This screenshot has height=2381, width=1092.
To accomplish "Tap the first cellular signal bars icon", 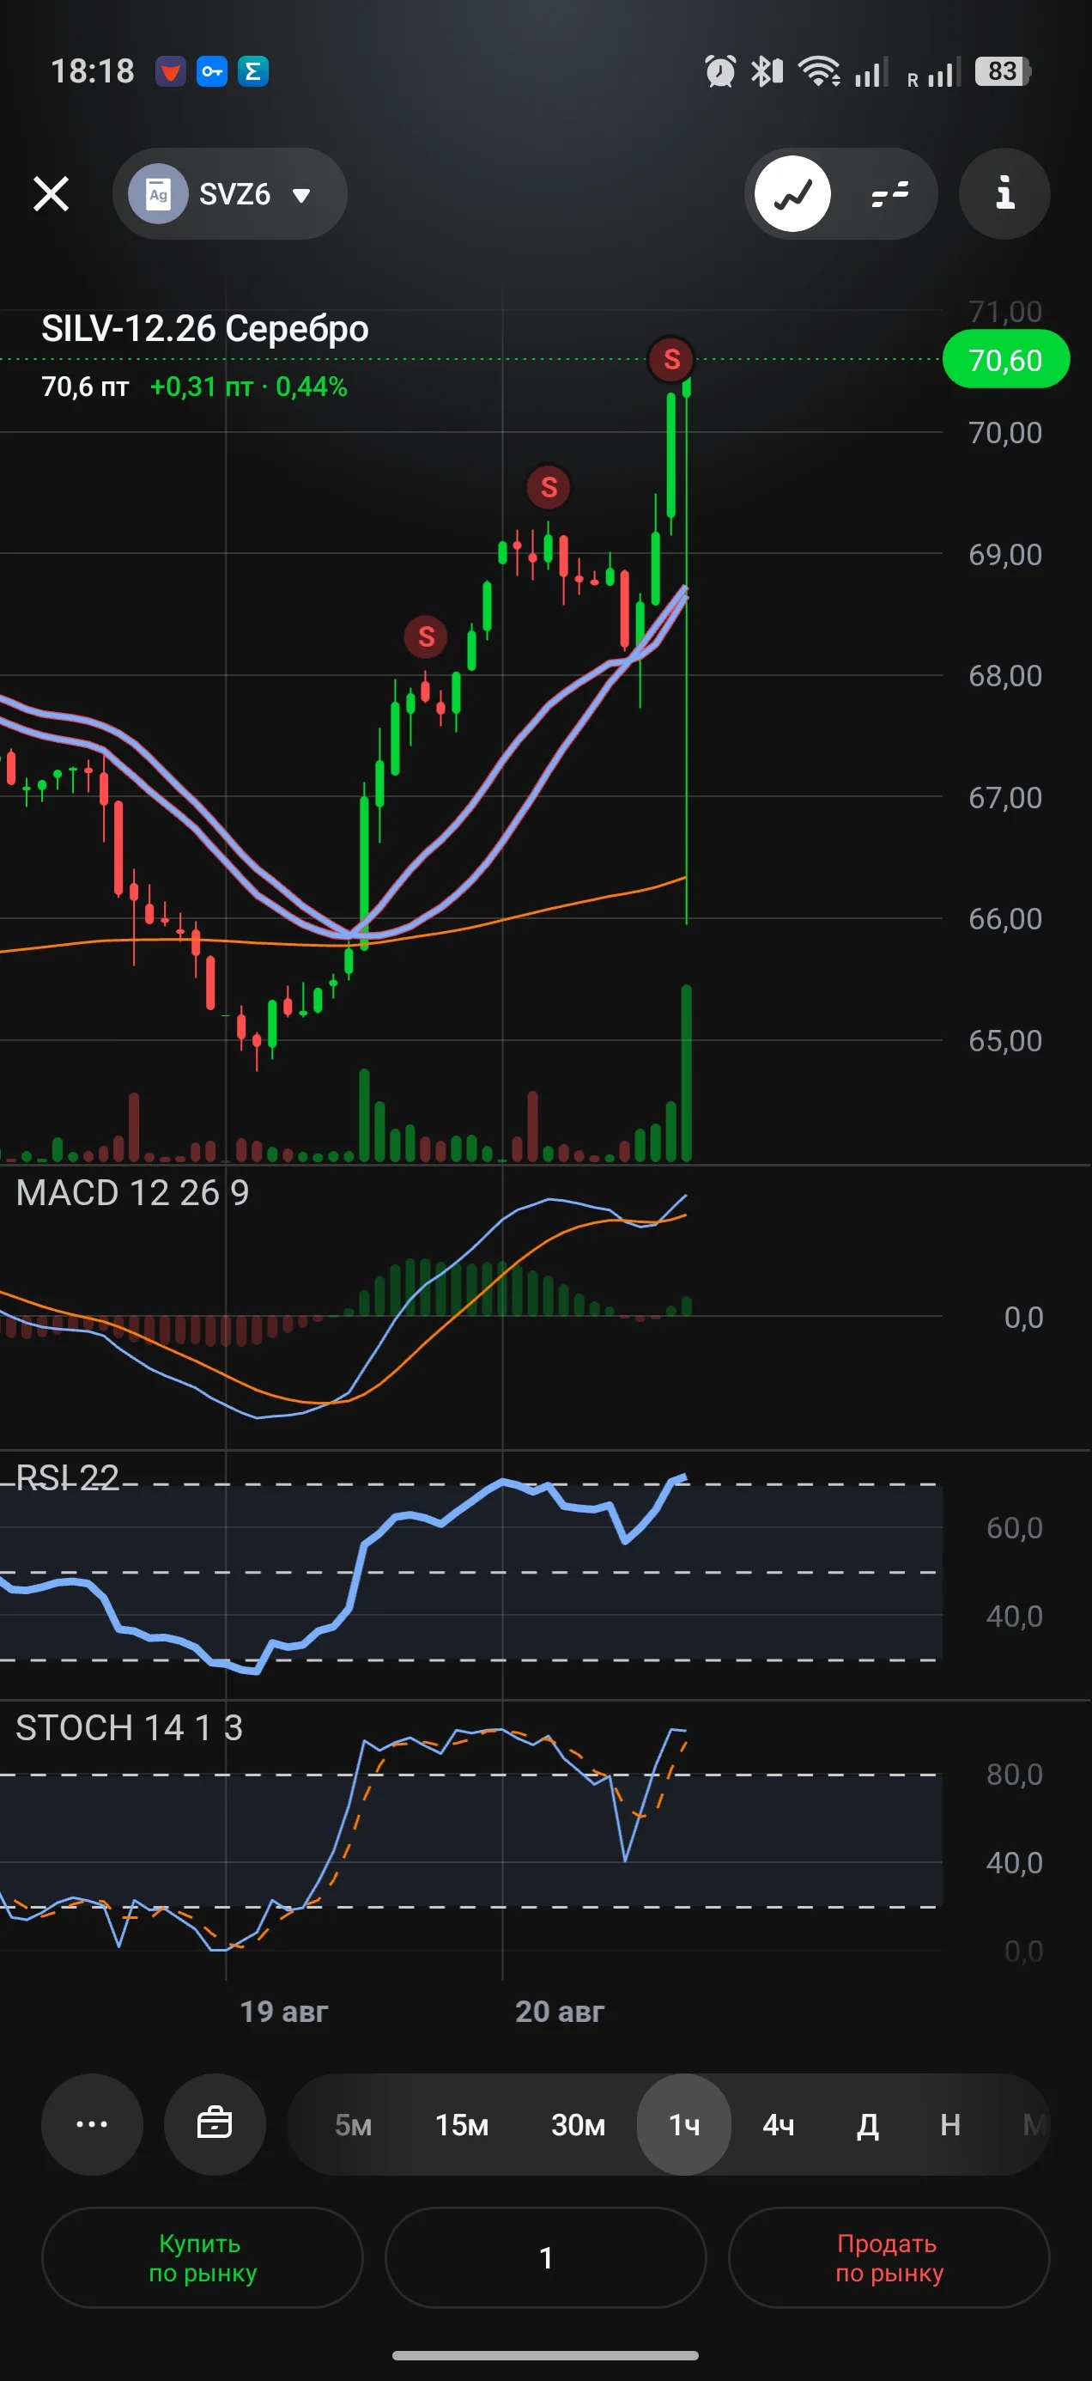I will (x=871, y=71).
